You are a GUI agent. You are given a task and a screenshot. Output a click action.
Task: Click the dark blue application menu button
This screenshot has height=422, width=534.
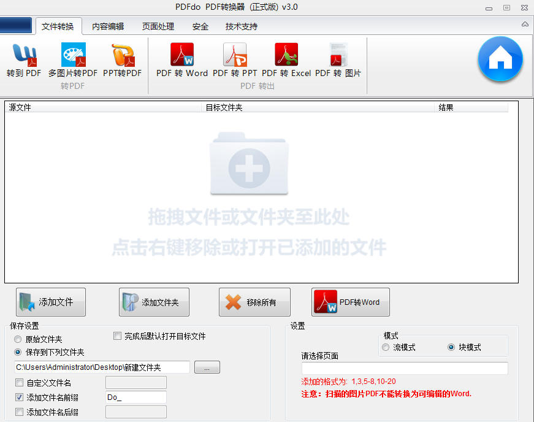pos(16,26)
